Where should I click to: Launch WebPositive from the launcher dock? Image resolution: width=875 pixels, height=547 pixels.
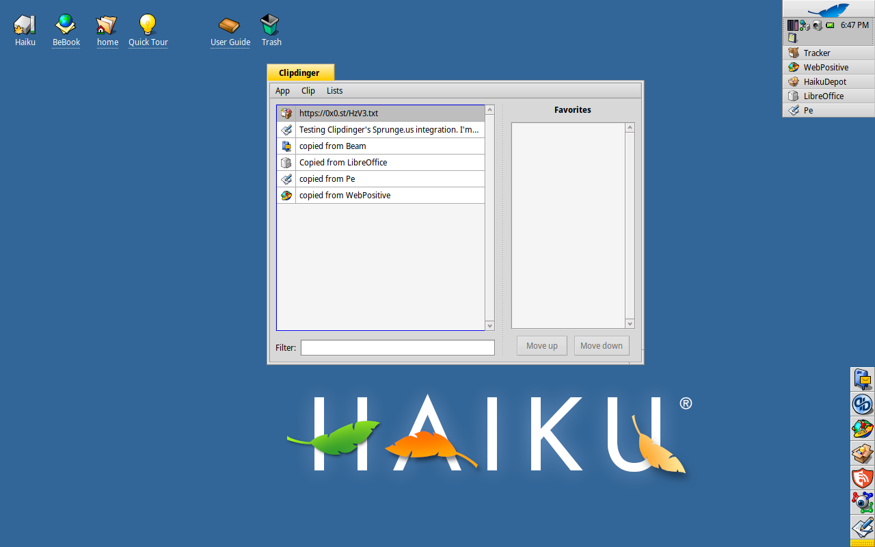click(x=862, y=429)
